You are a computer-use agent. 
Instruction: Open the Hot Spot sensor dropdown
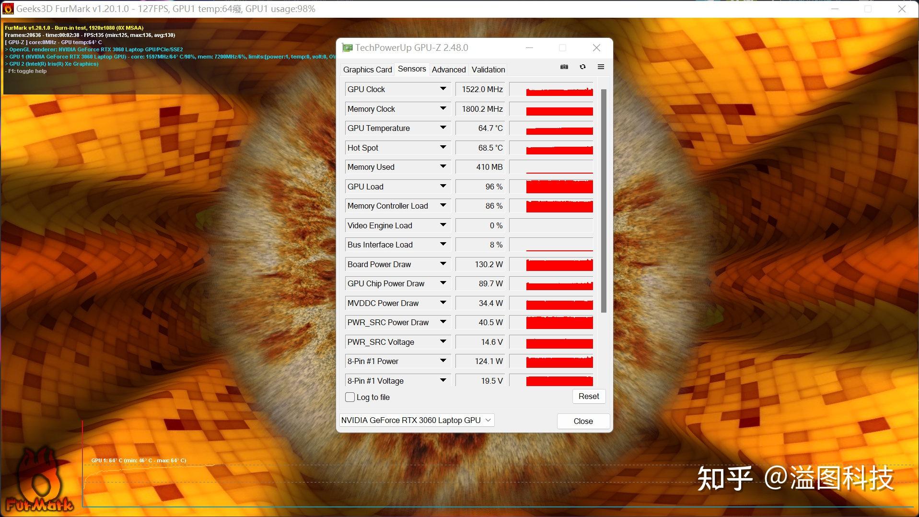443,147
